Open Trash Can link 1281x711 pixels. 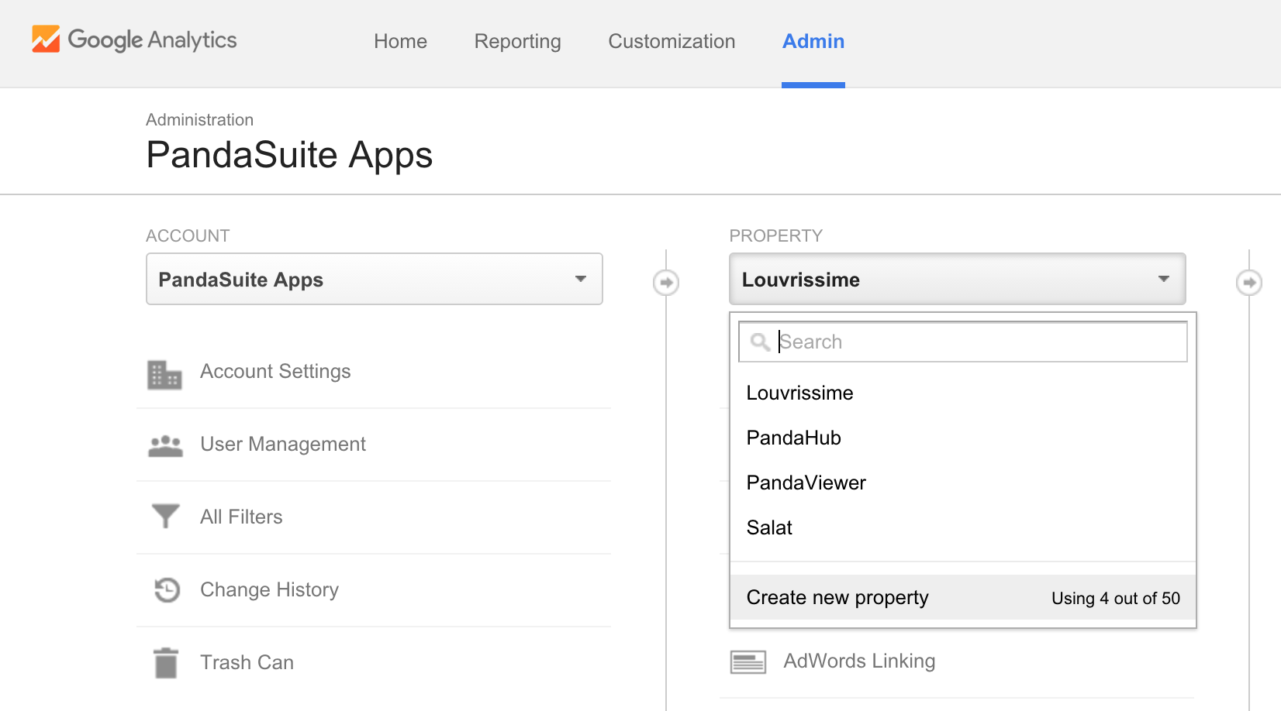pyautogui.click(x=247, y=662)
